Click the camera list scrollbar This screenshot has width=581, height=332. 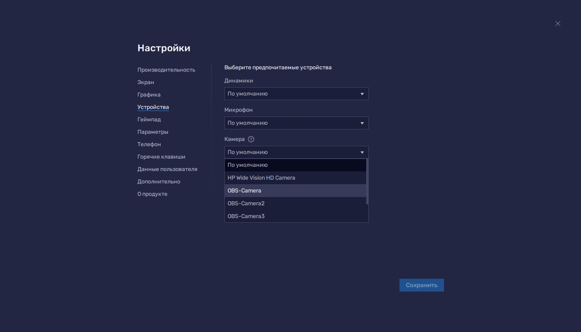click(x=367, y=181)
